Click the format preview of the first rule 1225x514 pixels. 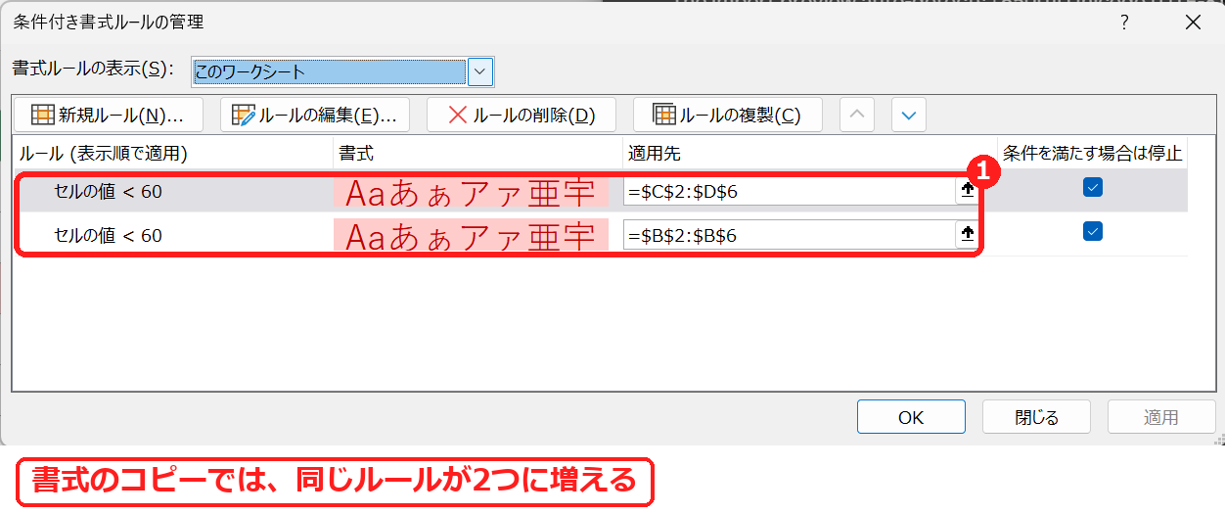(471, 192)
